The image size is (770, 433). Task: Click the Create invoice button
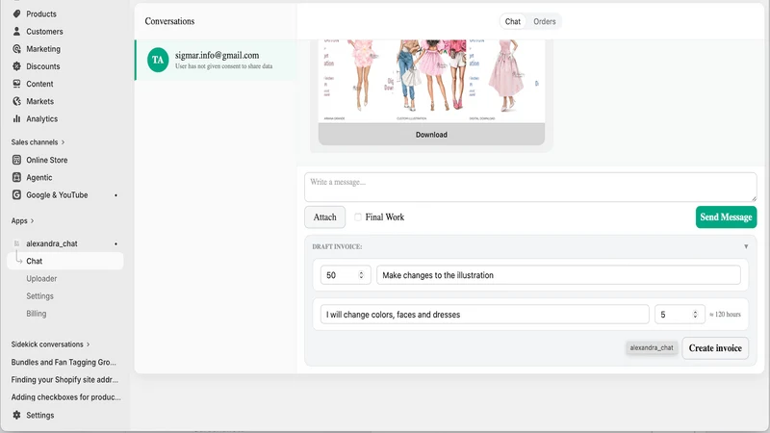715,348
